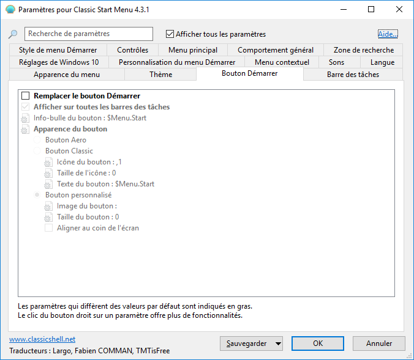Click the icon beside Image du bouton
This screenshot has height=360, width=414.
(x=48, y=206)
